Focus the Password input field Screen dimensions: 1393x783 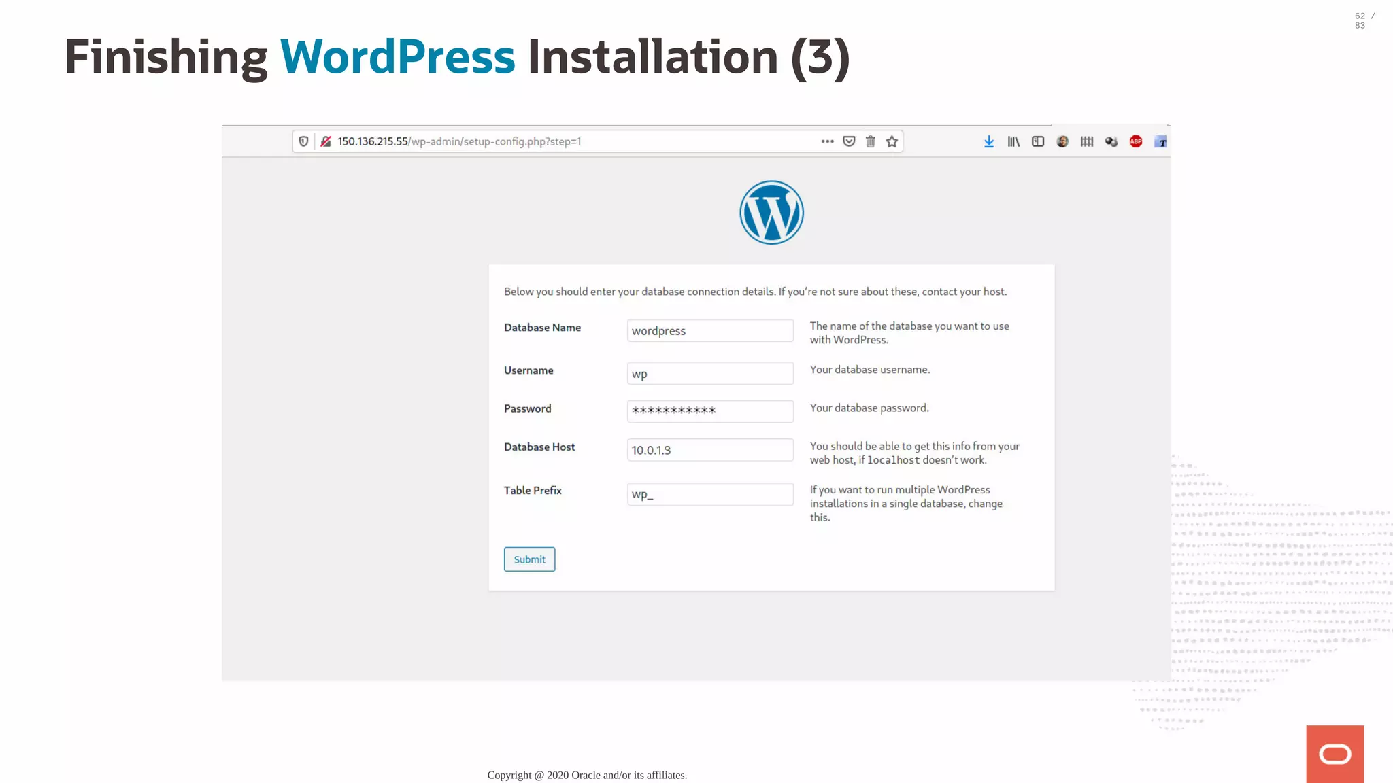pyautogui.click(x=710, y=411)
